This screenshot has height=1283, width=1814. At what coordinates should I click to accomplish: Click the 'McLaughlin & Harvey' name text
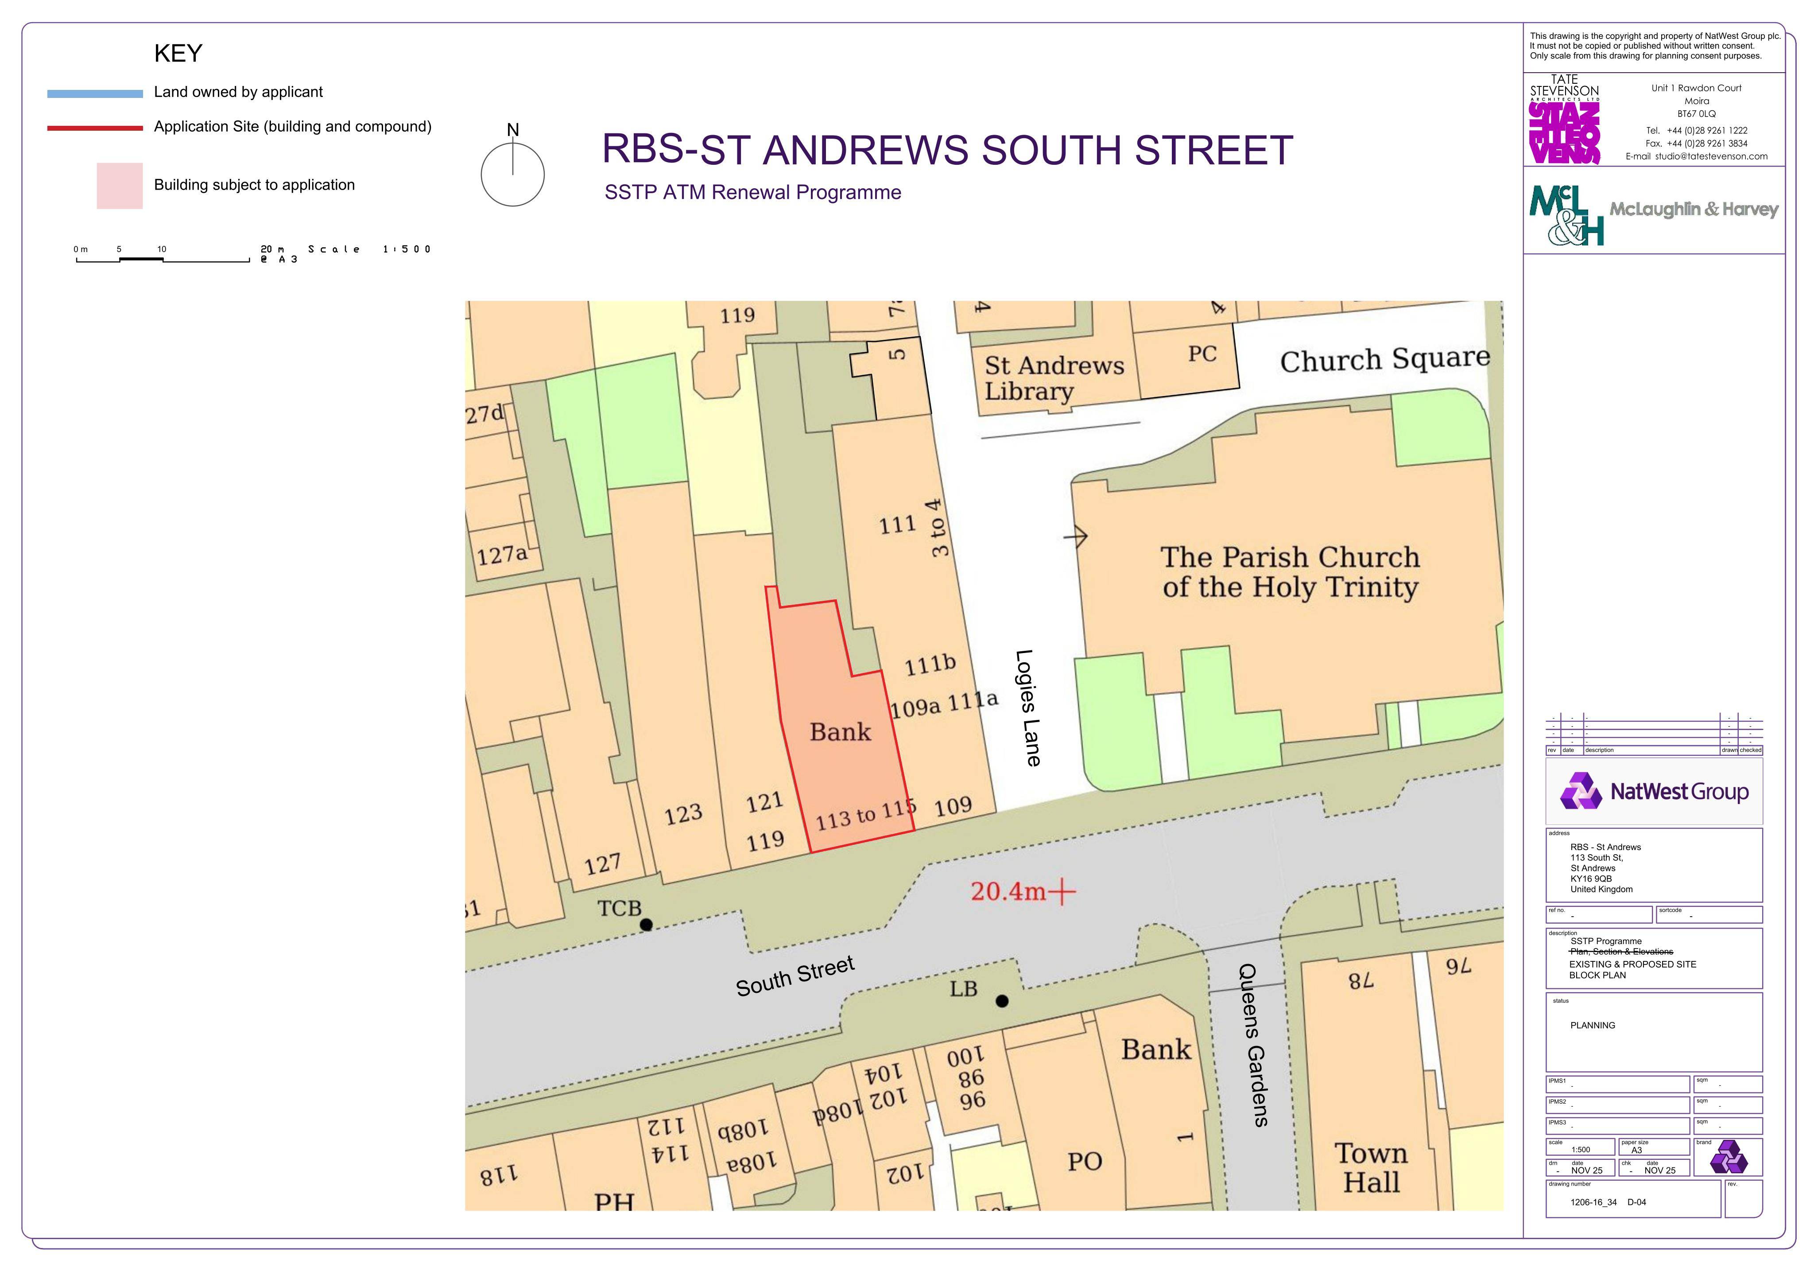(1694, 210)
